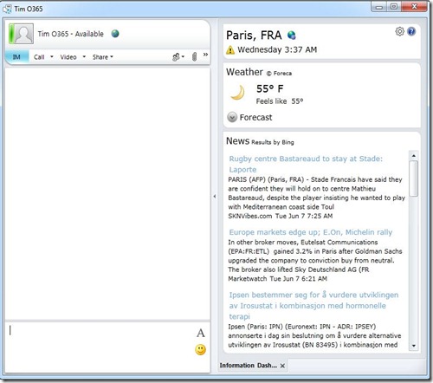Close the Information Dashboard tab
This screenshot has height=383, width=433.
(x=282, y=366)
